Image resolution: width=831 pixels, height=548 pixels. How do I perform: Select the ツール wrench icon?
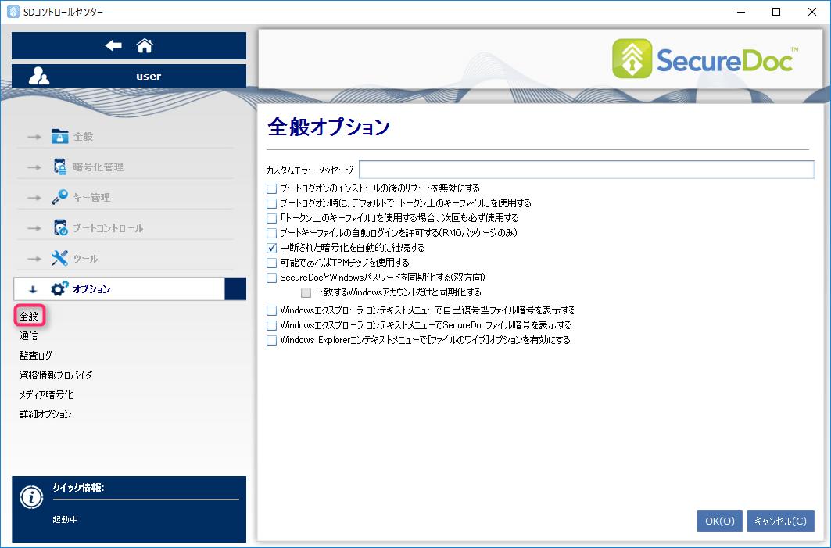pyautogui.click(x=60, y=258)
